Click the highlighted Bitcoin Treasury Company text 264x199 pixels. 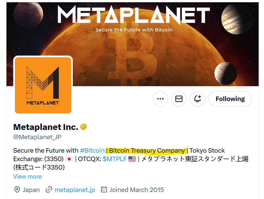point(147,151)
